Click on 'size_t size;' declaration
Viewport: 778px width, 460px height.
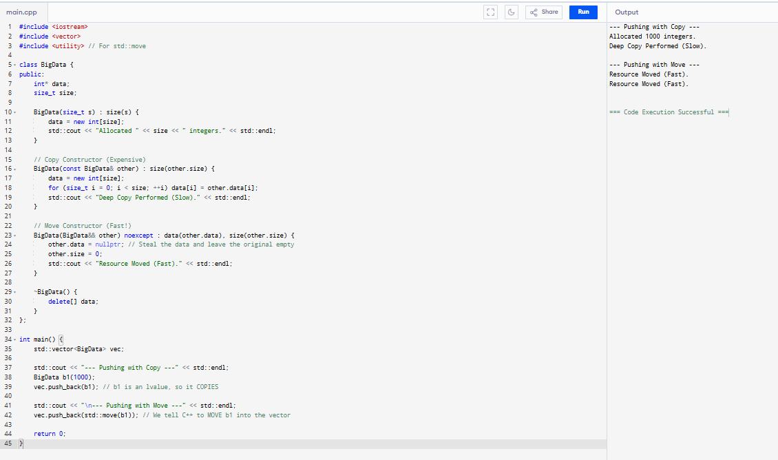[x=55, y=93]
